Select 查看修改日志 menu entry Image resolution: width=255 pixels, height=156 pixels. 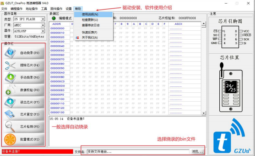coord(93,25)
